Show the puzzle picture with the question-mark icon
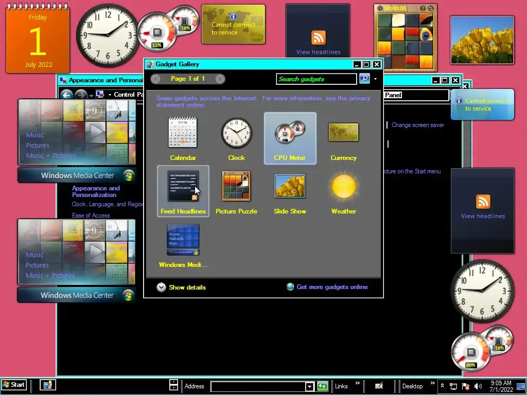This screenshot has width=527, height=395. (423, 8)
